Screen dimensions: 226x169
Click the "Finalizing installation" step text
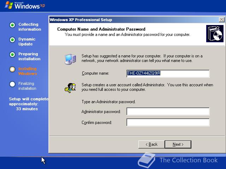pos(27,86)
